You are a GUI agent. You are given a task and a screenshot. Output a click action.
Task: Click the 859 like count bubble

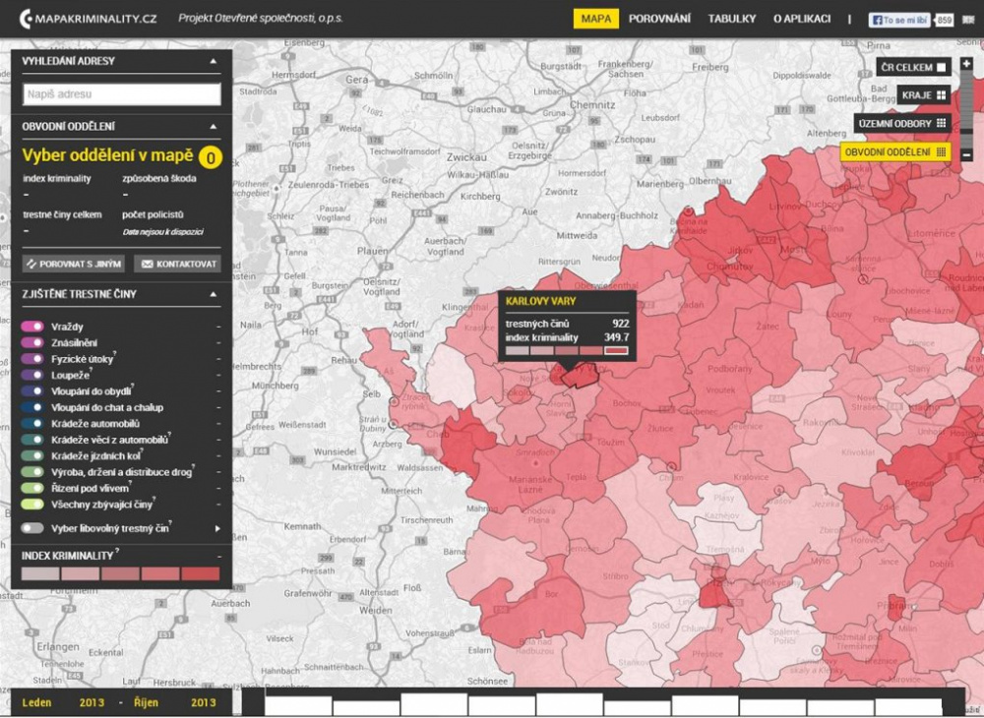coord(945,20)
